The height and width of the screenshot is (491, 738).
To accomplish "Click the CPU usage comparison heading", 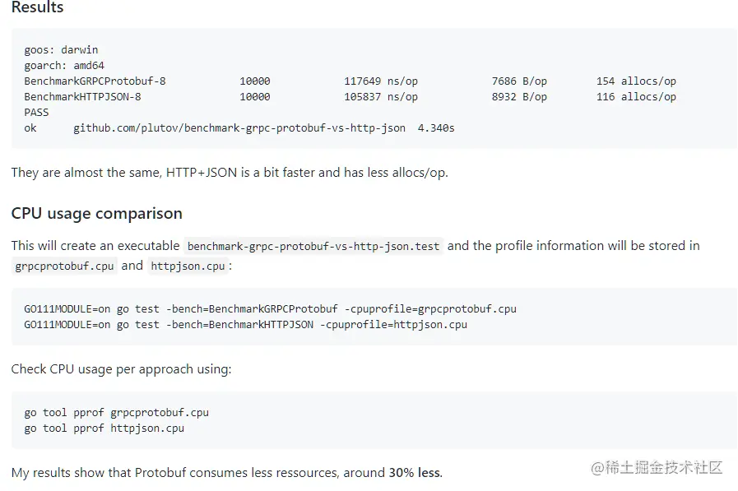I will pos(96,213).
